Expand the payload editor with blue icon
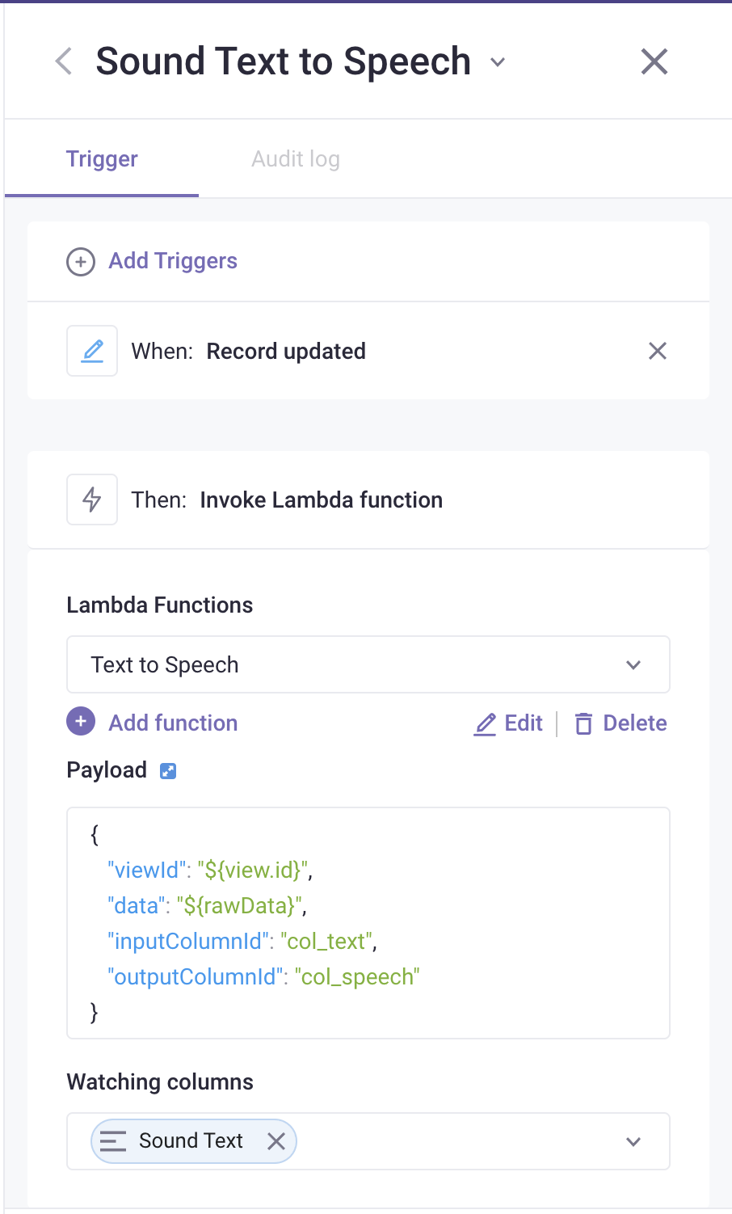 pyautogui.click(x=168, y=770)
